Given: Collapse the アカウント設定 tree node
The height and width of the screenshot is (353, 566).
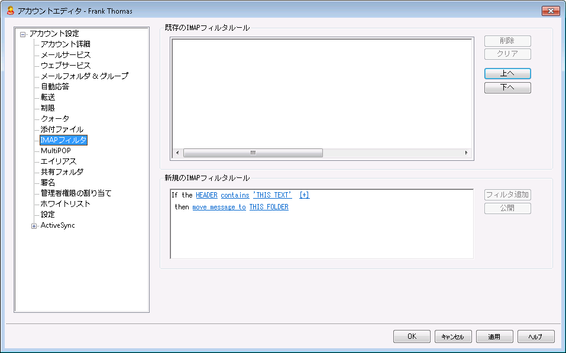Looking at the screenshot, I should (x=22, y=34).
